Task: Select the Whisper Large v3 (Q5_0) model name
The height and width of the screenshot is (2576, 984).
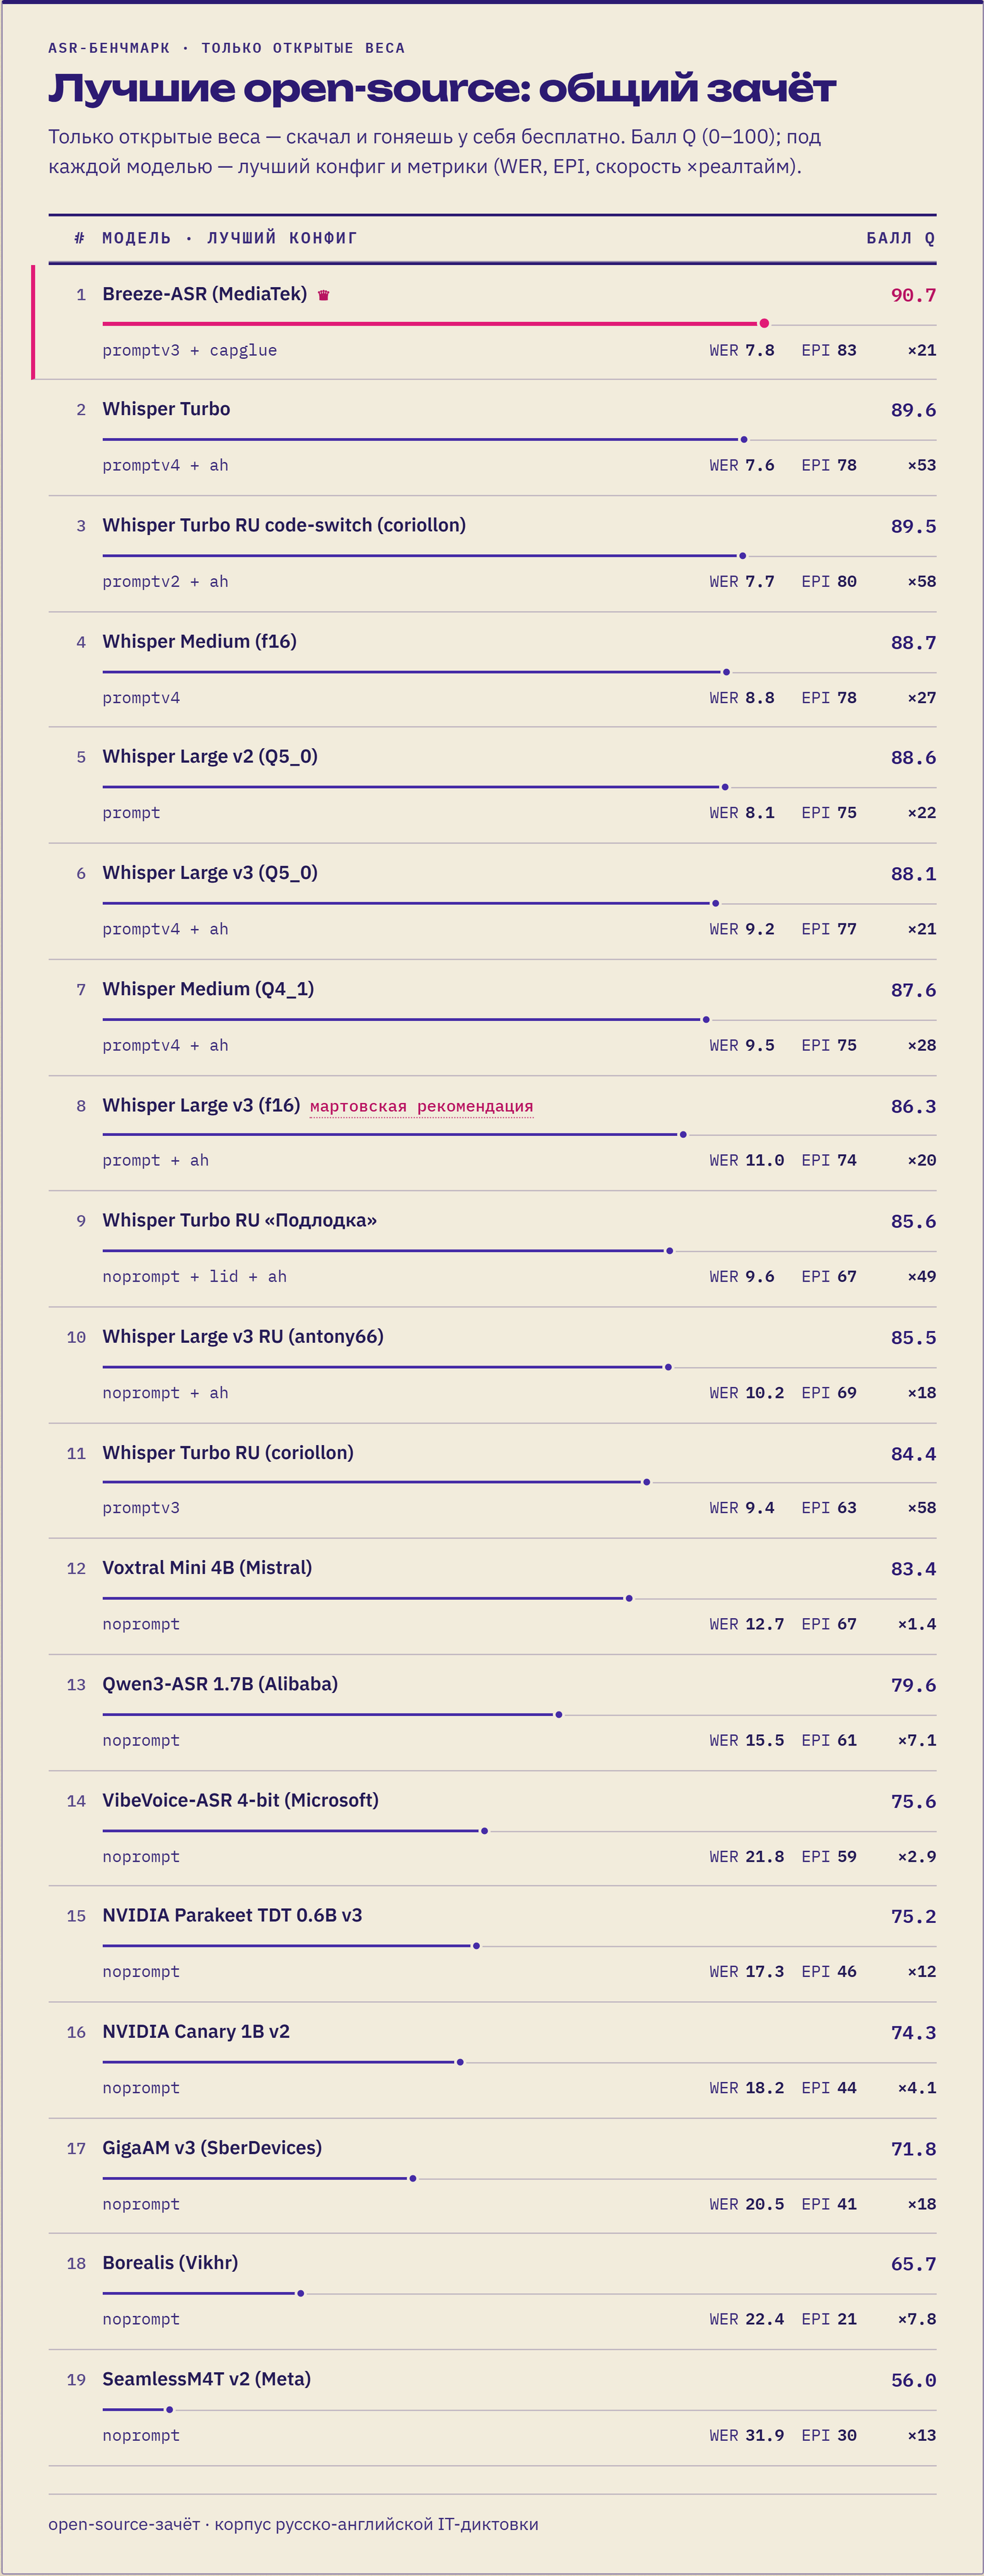Action: (210, 872)
